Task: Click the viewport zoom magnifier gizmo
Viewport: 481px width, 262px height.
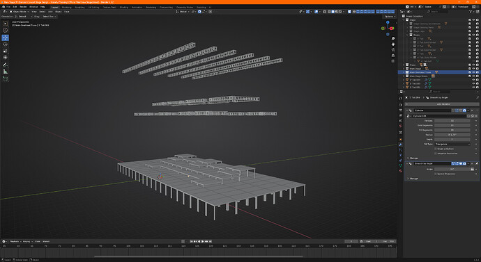Action: [x=393, y=39]
